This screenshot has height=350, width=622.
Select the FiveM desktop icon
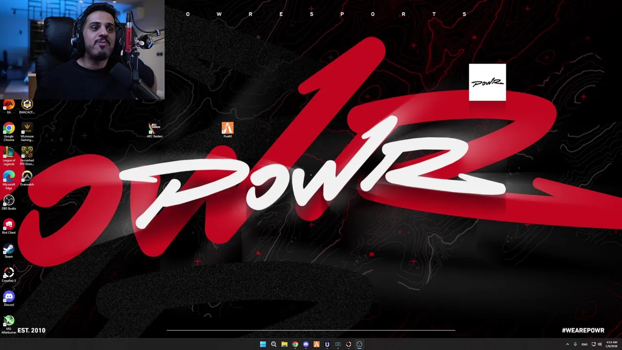click(x=227, y=130)
